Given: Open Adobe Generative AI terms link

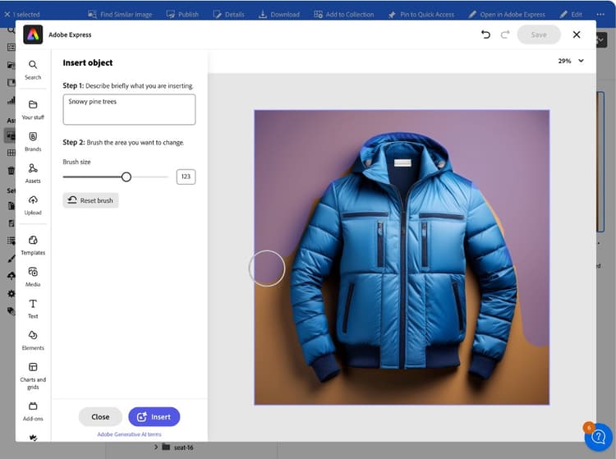Looking at the screenshot, I should [x=129, y=434].
